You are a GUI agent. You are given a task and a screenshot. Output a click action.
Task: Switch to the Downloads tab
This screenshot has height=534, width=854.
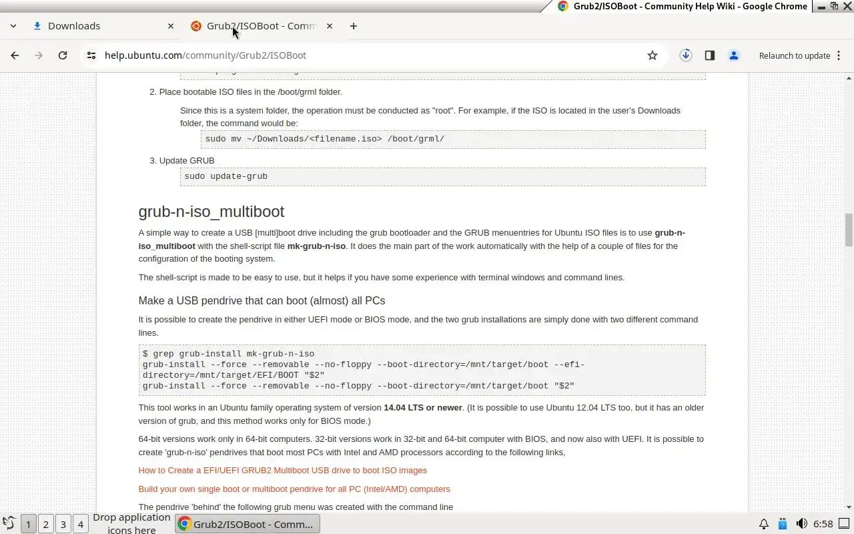pyautogui.click(x=103, y=26)
